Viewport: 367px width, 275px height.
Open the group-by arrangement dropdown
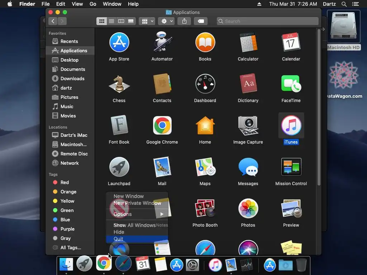tap(147, 21)
